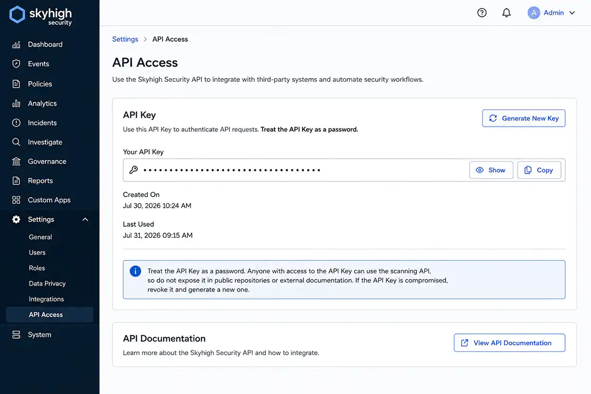The height and width of the screenshot is (394, 591).
Task: Select Roles under Settings
Action: (36, 268)
